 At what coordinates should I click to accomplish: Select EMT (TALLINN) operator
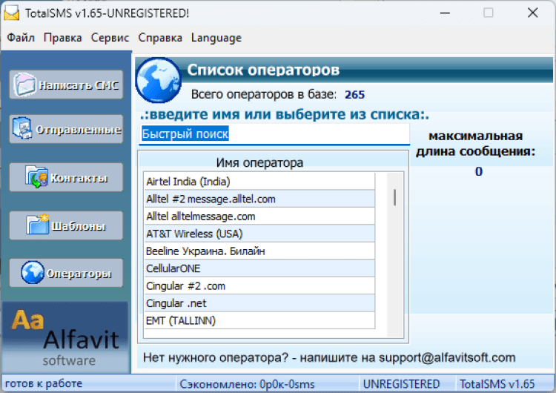259,320
